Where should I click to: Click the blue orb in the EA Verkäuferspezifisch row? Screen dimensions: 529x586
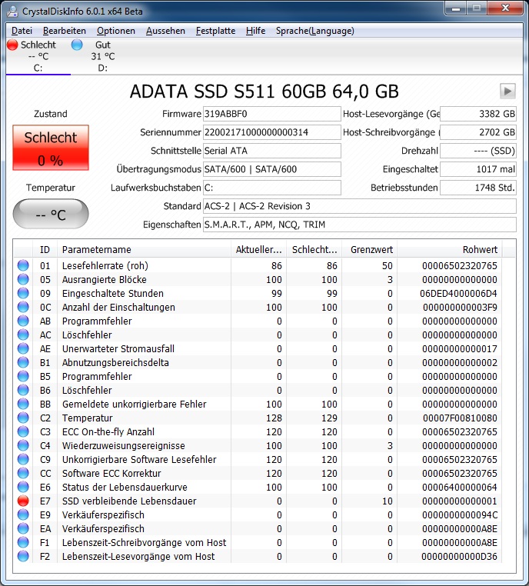[x=23, y=528]
